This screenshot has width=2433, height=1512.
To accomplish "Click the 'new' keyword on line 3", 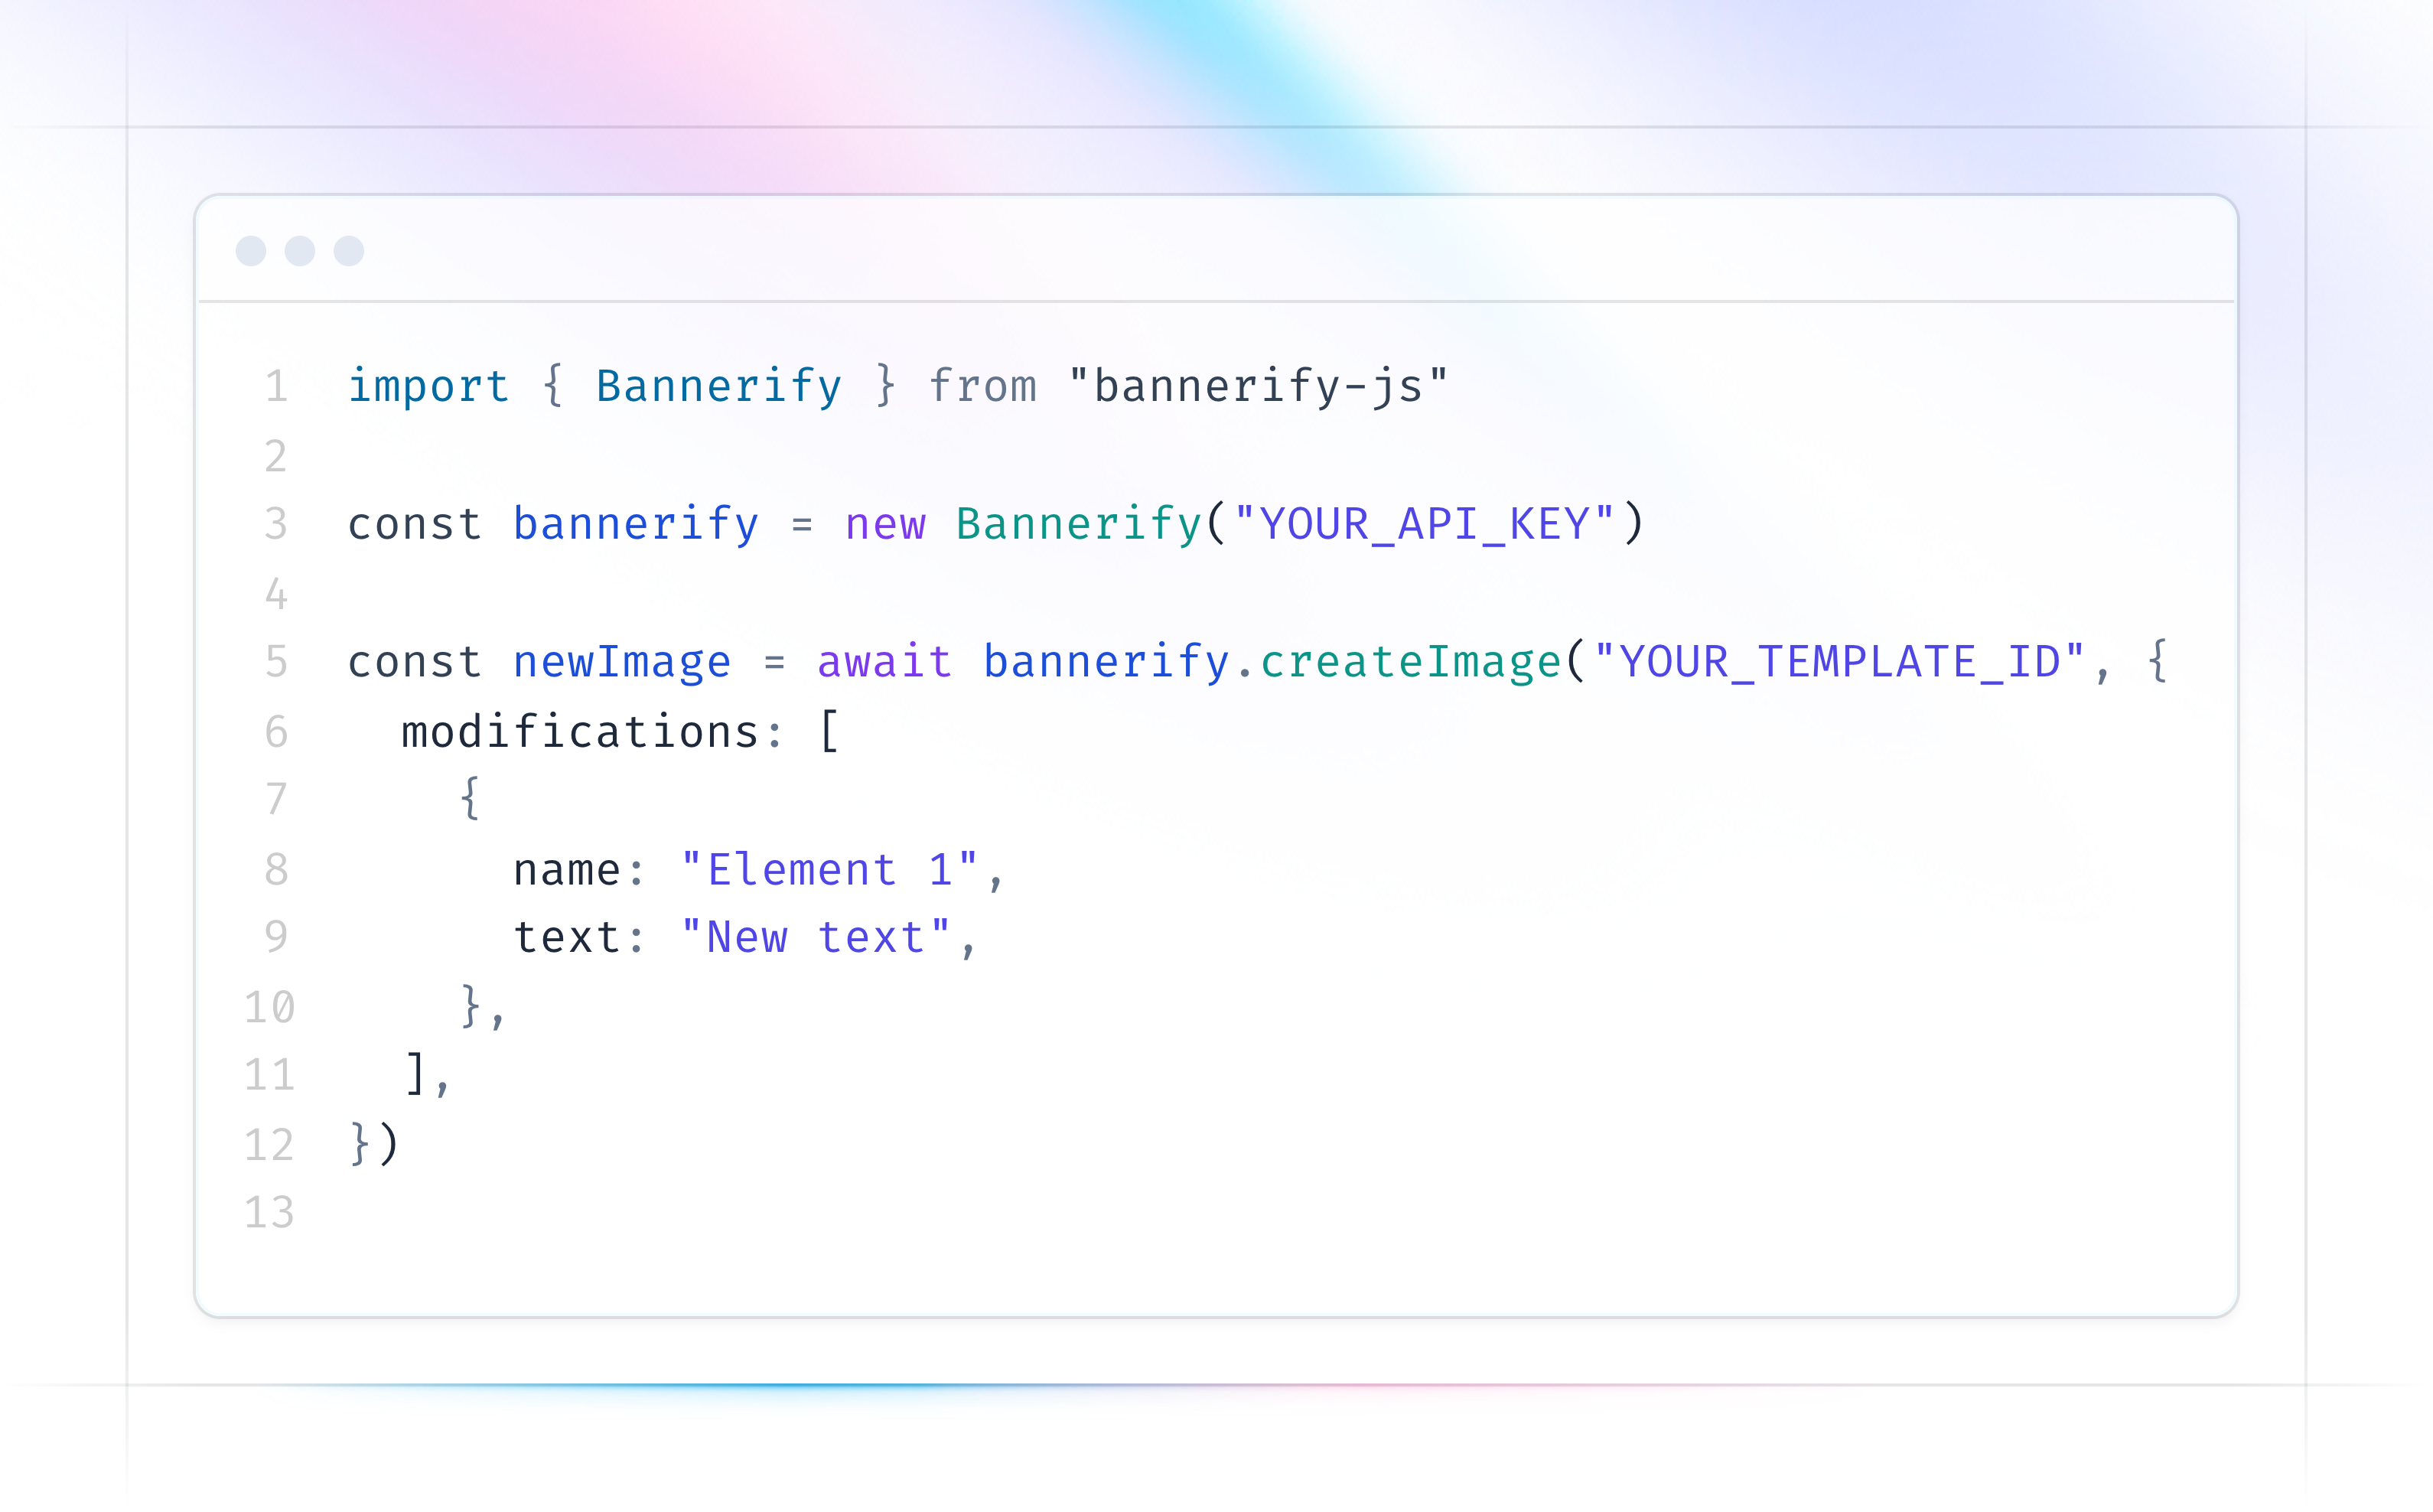I will 886,524.
